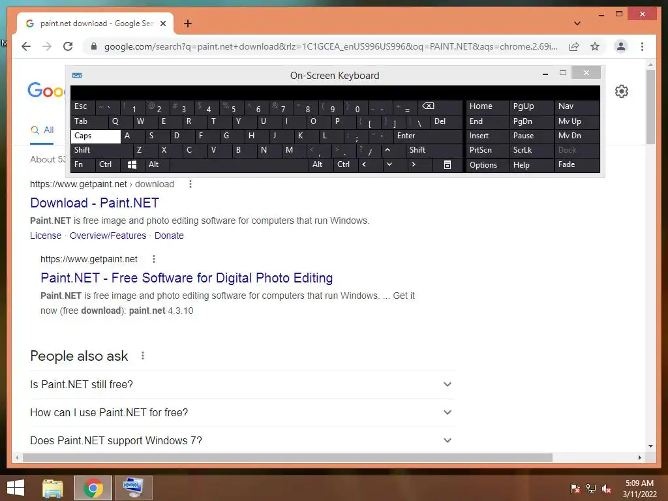Open the People also ask options menu
The height and width of the screenshot is (501, 668).
tap(143, 356)
